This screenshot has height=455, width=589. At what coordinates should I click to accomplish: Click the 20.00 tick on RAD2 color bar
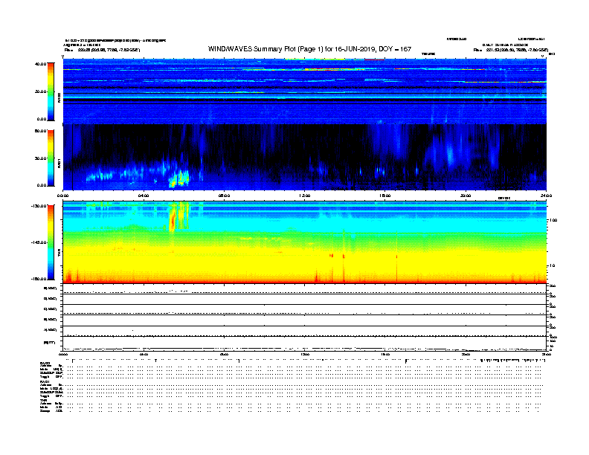(41, 91)
